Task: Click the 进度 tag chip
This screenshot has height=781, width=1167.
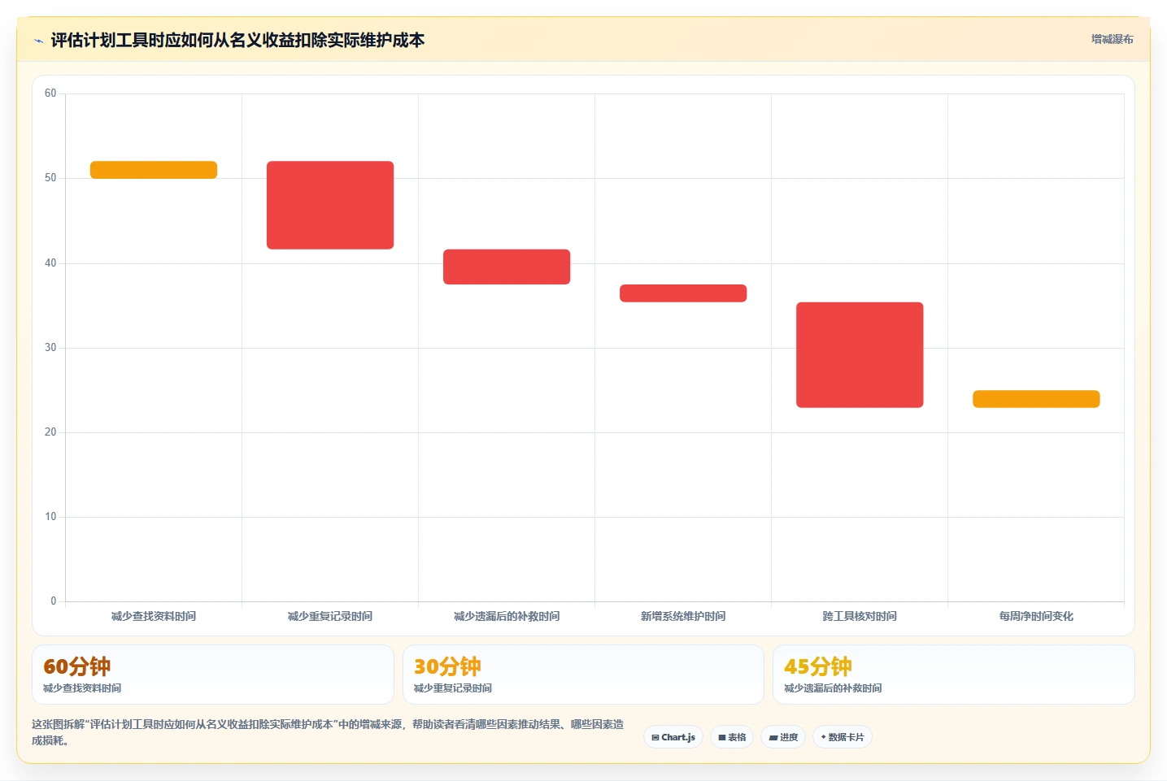Action: click(x=783, y=737)
